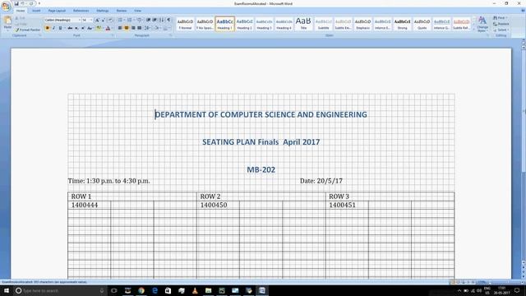
Task: Apply bullet list formatting
Action: tap(120, 20)
